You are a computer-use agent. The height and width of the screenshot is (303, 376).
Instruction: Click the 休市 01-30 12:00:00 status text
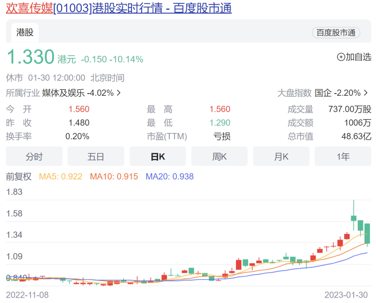click(46, 78)
